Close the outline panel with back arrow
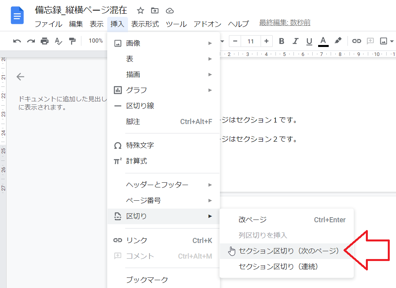Screen dimensions: 396x288 point(20,77)
